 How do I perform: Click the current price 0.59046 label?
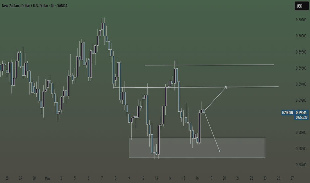(x=301, y=112)
